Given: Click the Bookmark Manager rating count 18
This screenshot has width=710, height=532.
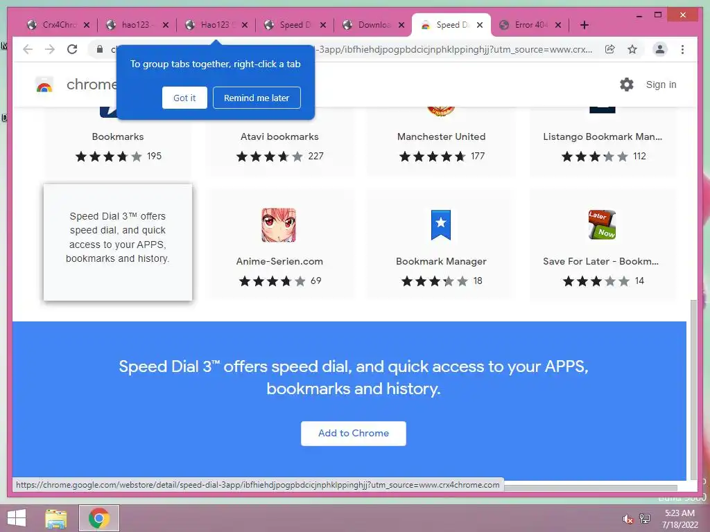Looking at the screenshot, I should (x=478, y=281).
